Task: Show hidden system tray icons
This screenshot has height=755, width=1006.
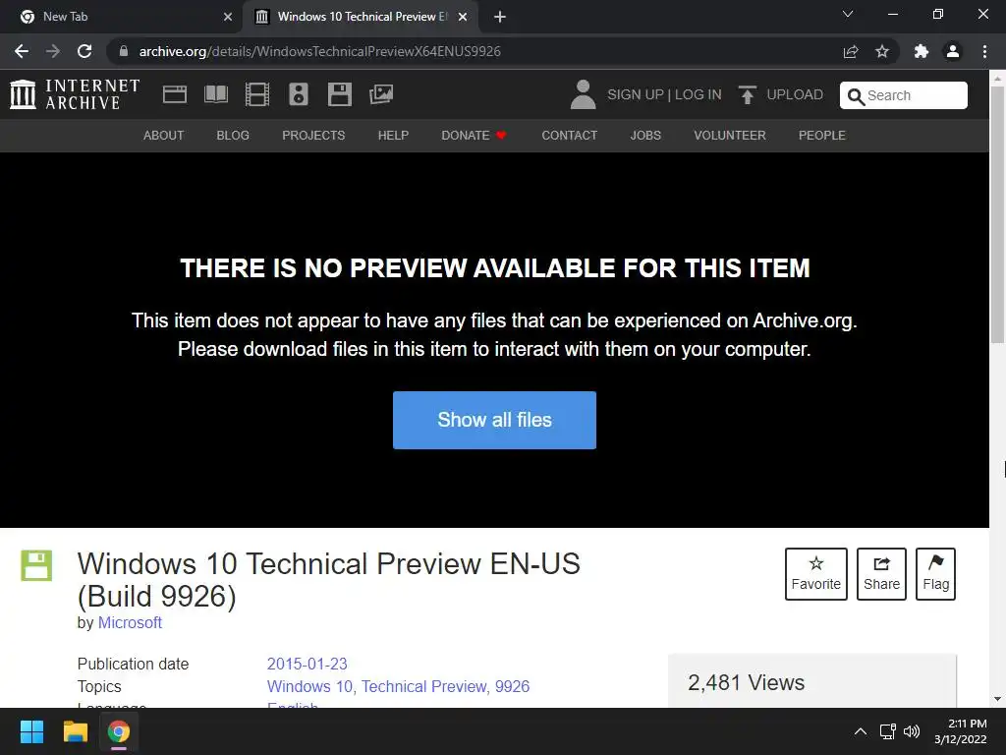Action: tap(861, 731)
